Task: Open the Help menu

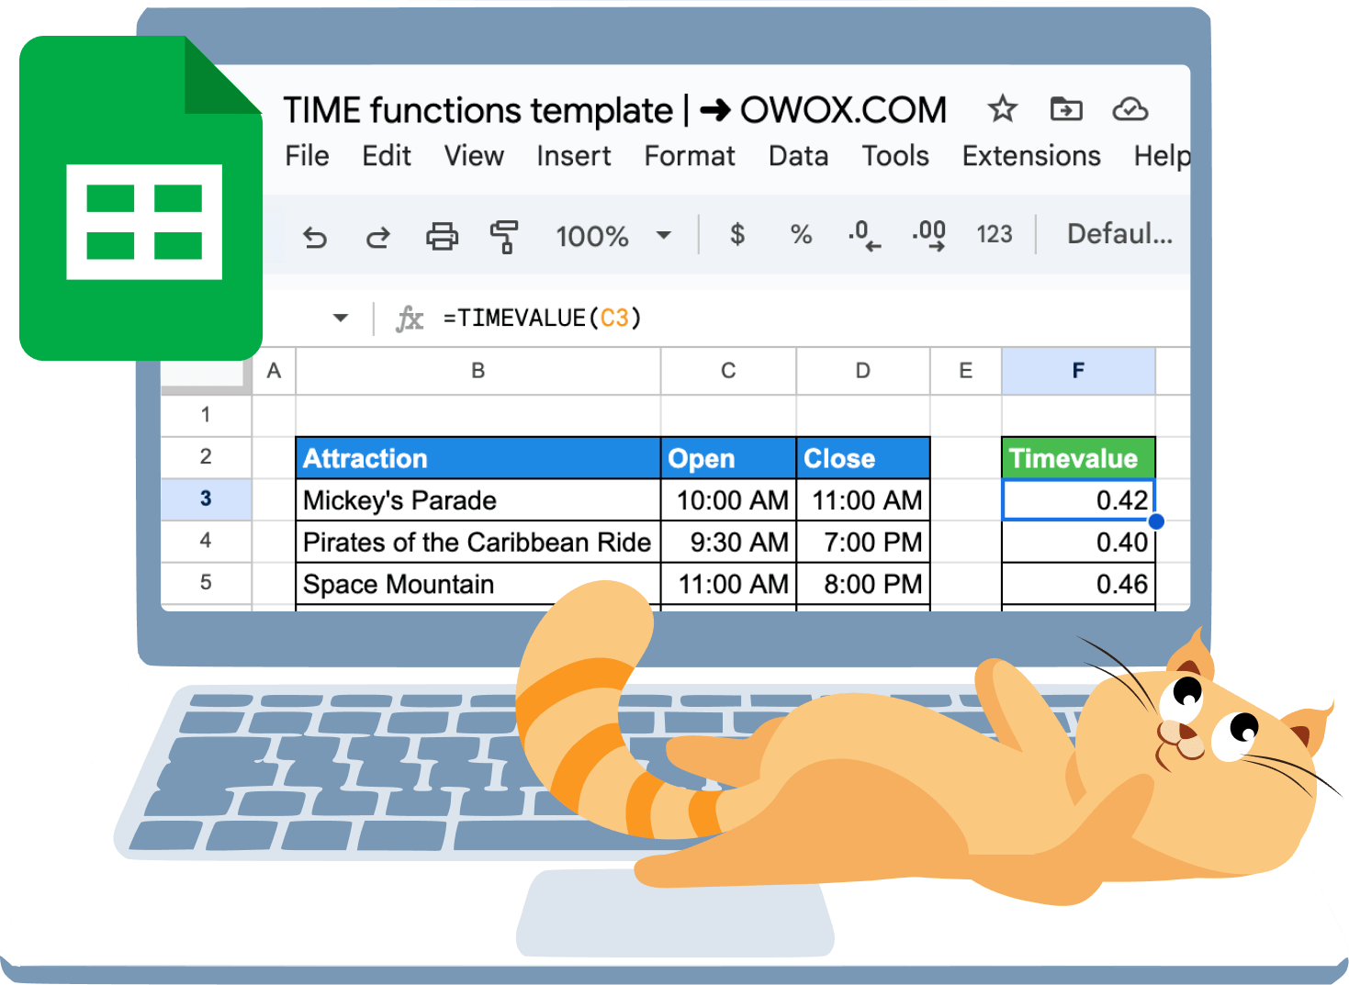Action: 1162,156
